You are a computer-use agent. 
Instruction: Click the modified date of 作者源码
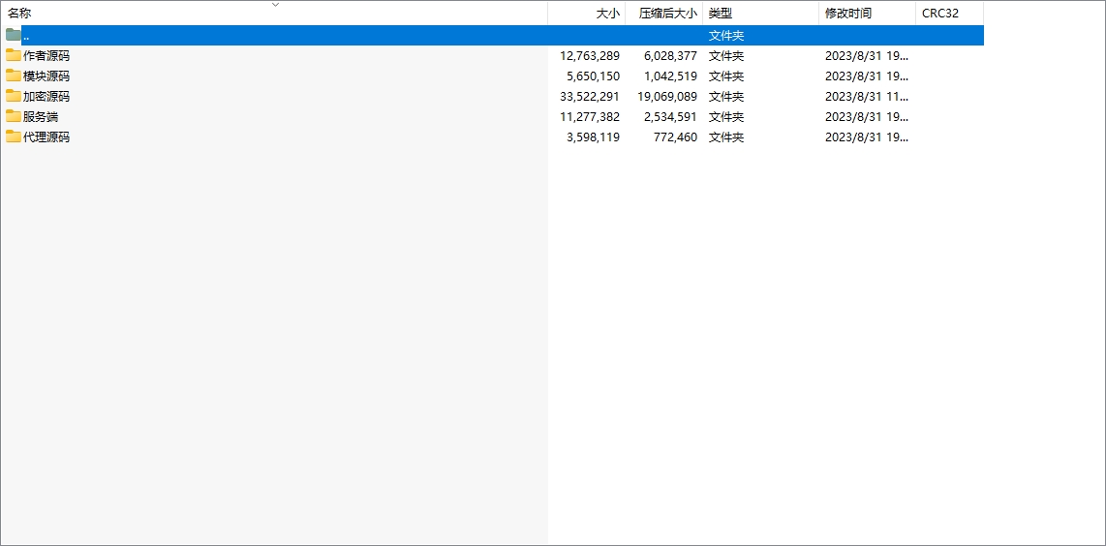click(867, 56)
